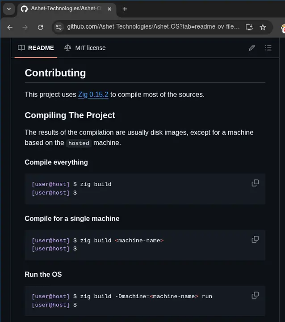Open the README outline list icon

[x=268, y=48]
